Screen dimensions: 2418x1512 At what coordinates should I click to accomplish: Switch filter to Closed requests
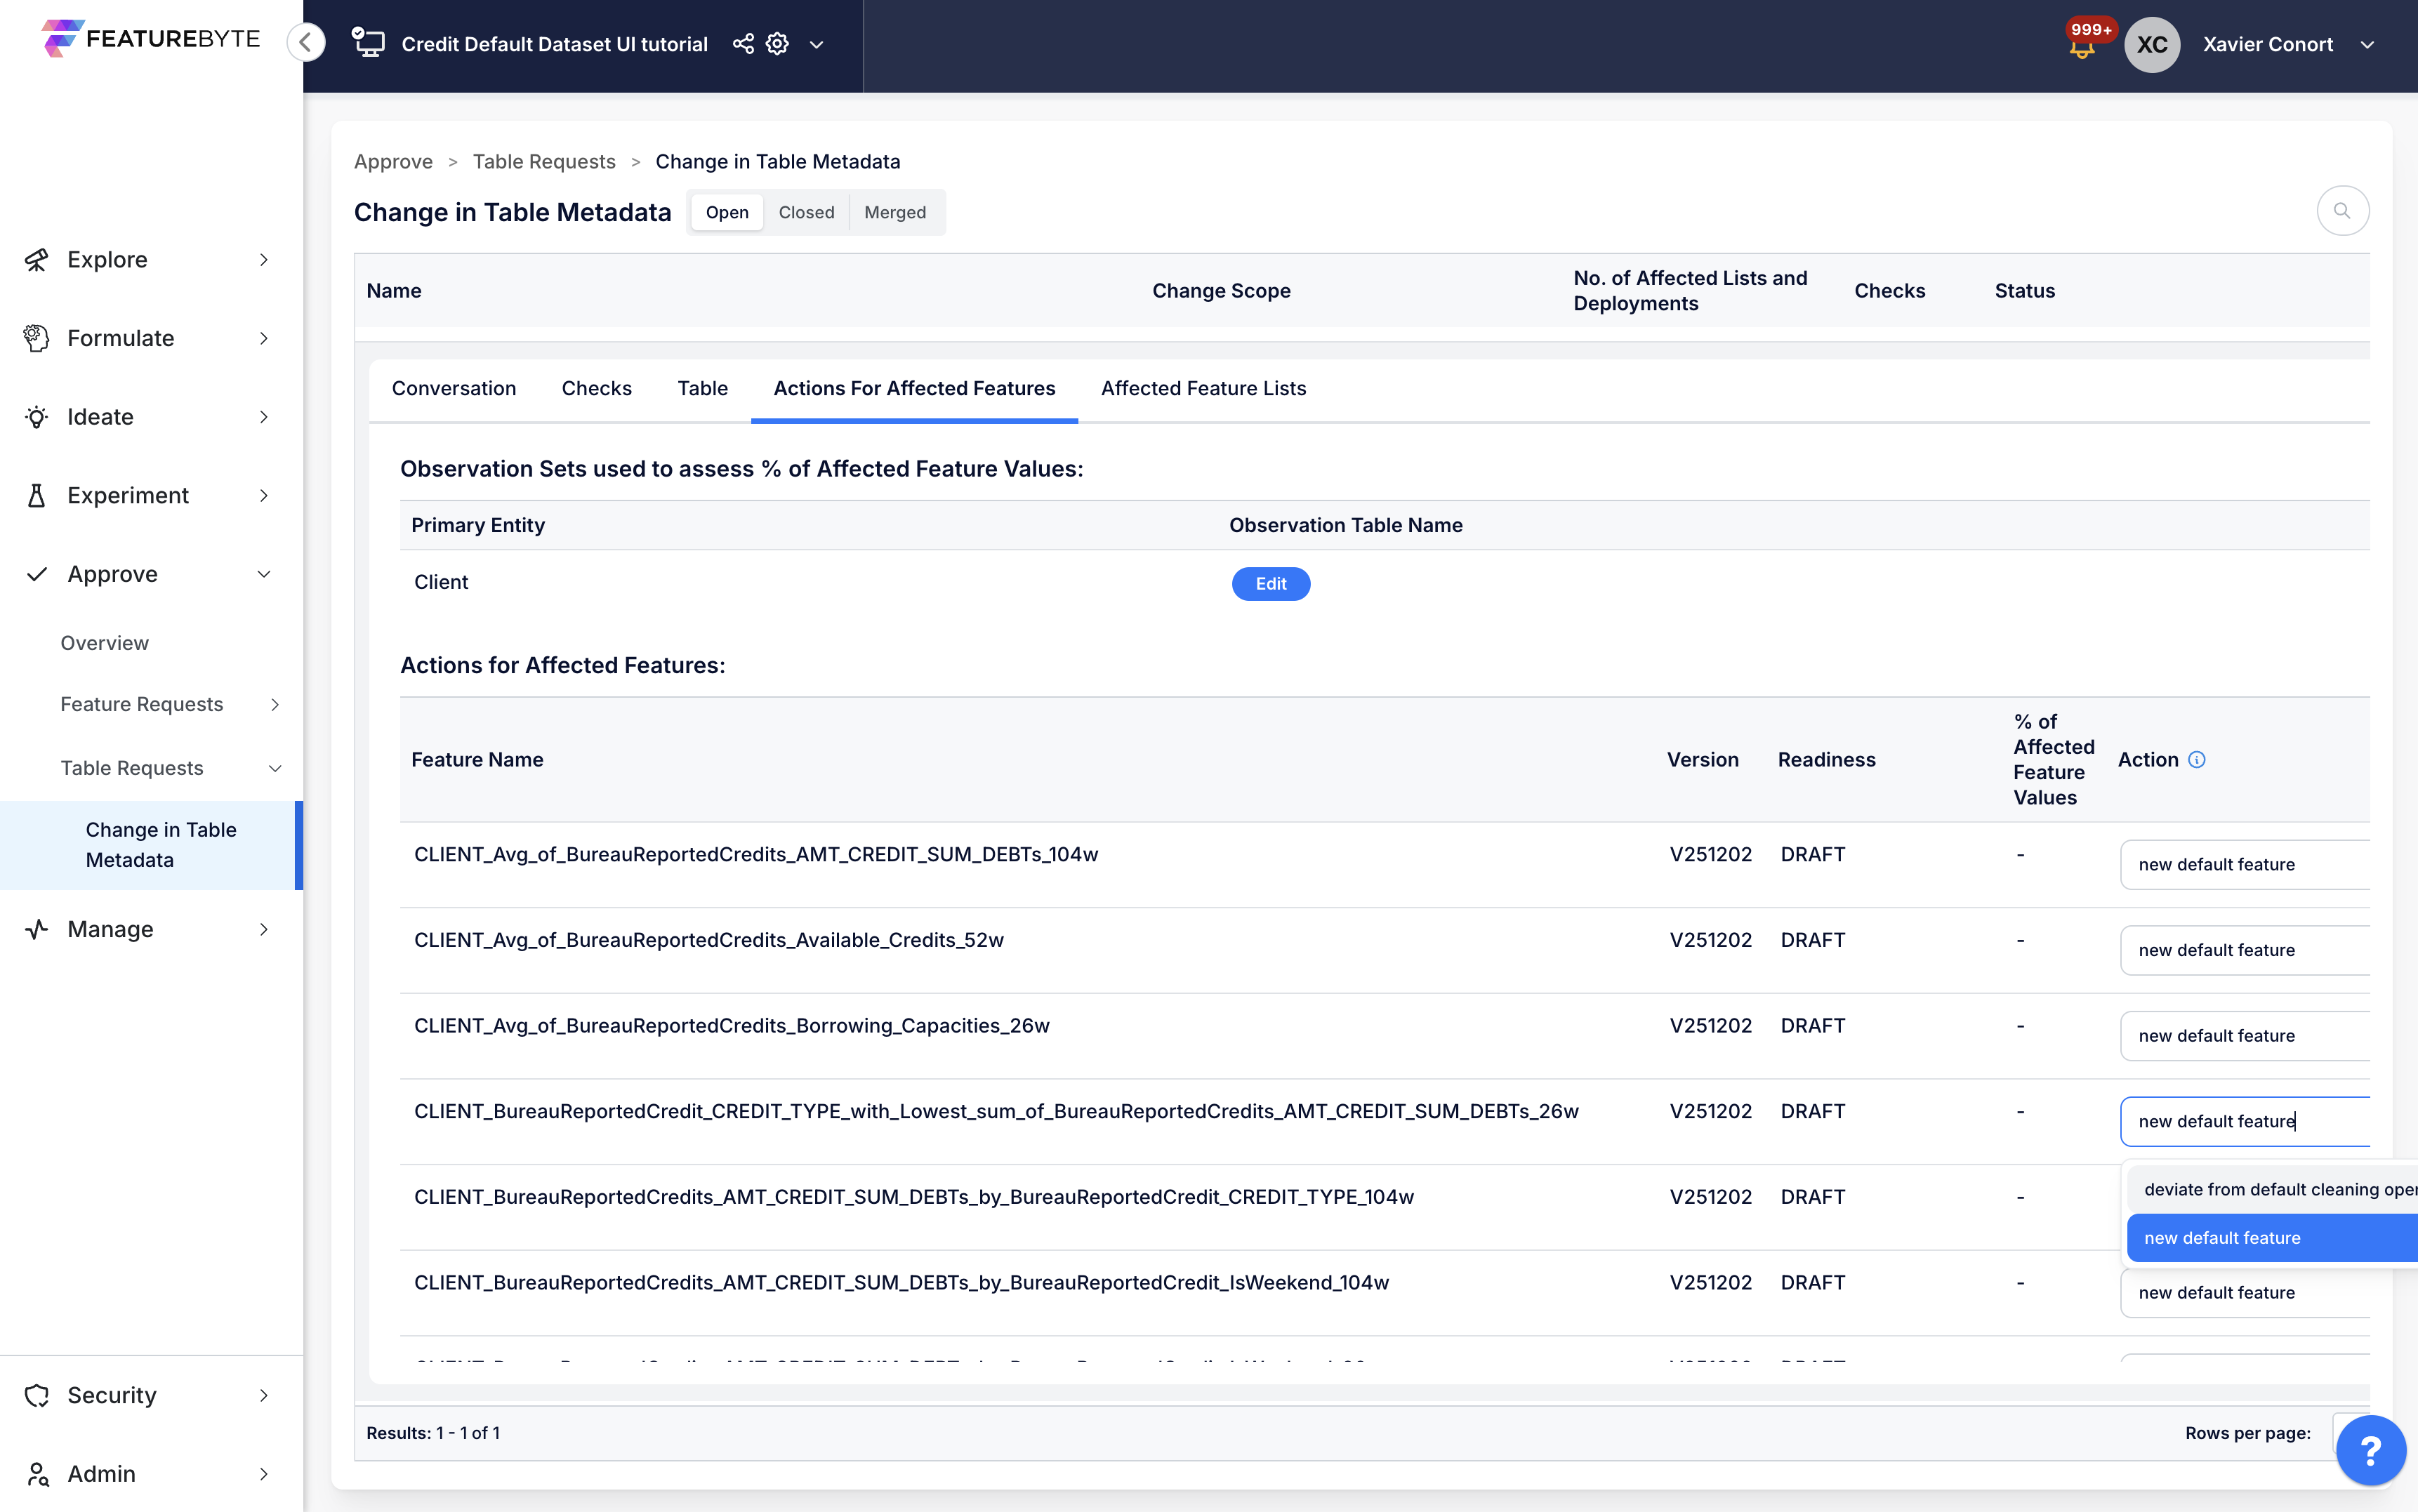click(x=806, y=212)
